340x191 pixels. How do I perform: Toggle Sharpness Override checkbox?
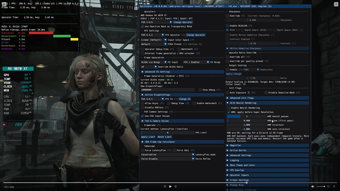pyautogui.click(x=227, y=16)
